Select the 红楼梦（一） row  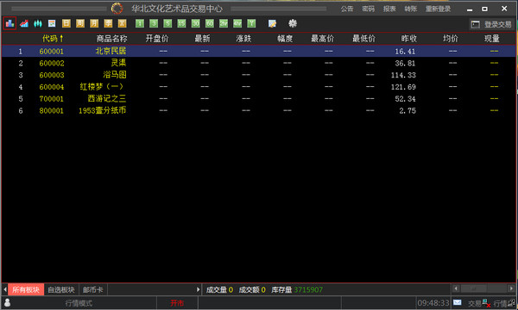tap(259, 87)
